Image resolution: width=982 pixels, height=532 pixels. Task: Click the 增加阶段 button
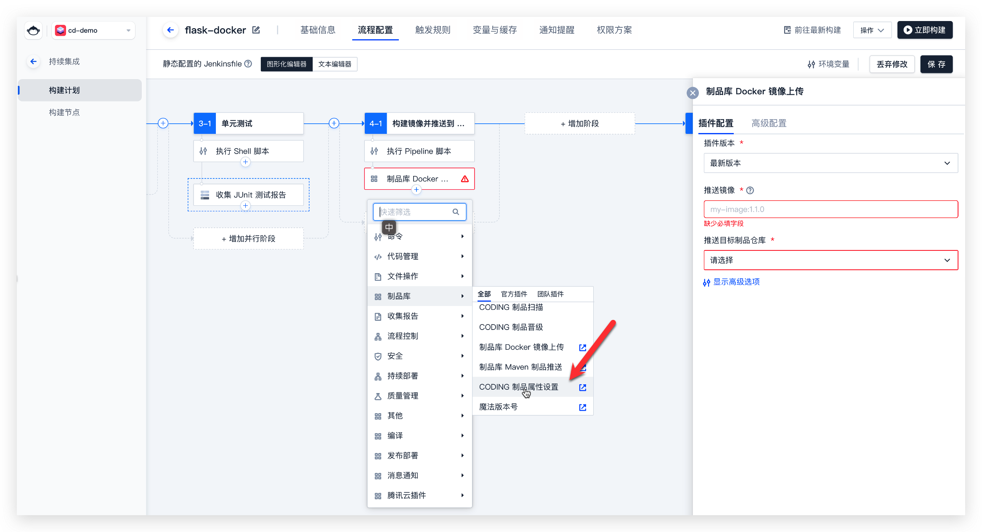click(x=580, y=123)
